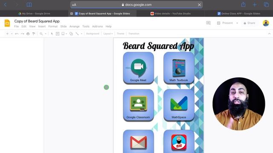
Task: Click the Redo icon
Action: point(22,34)
